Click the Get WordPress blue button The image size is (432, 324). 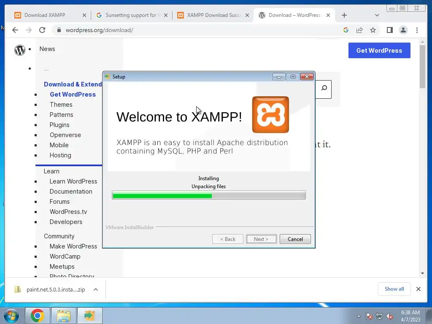click(x=379, y=51)
